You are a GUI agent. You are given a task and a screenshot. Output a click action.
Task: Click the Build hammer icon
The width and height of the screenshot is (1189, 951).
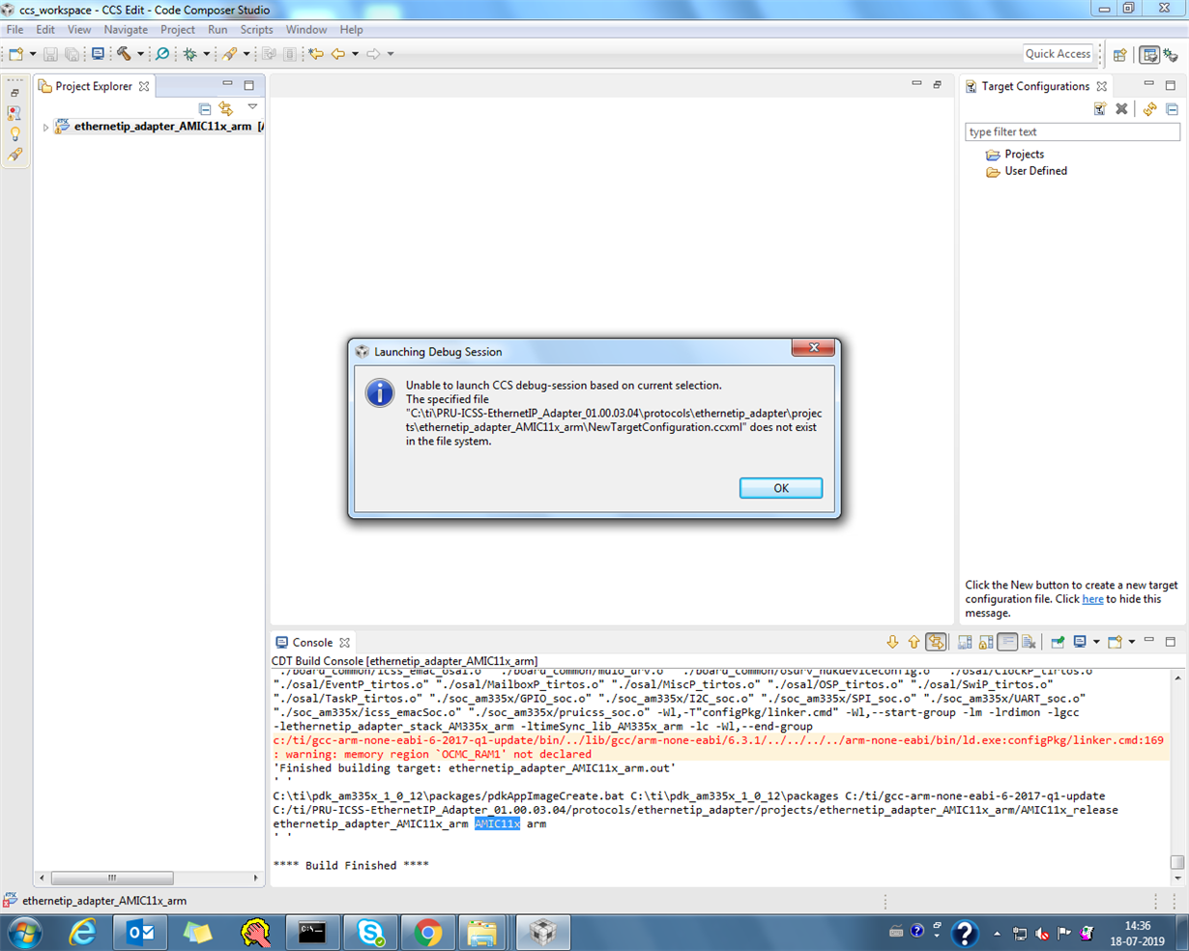click(x=124, y=54)
